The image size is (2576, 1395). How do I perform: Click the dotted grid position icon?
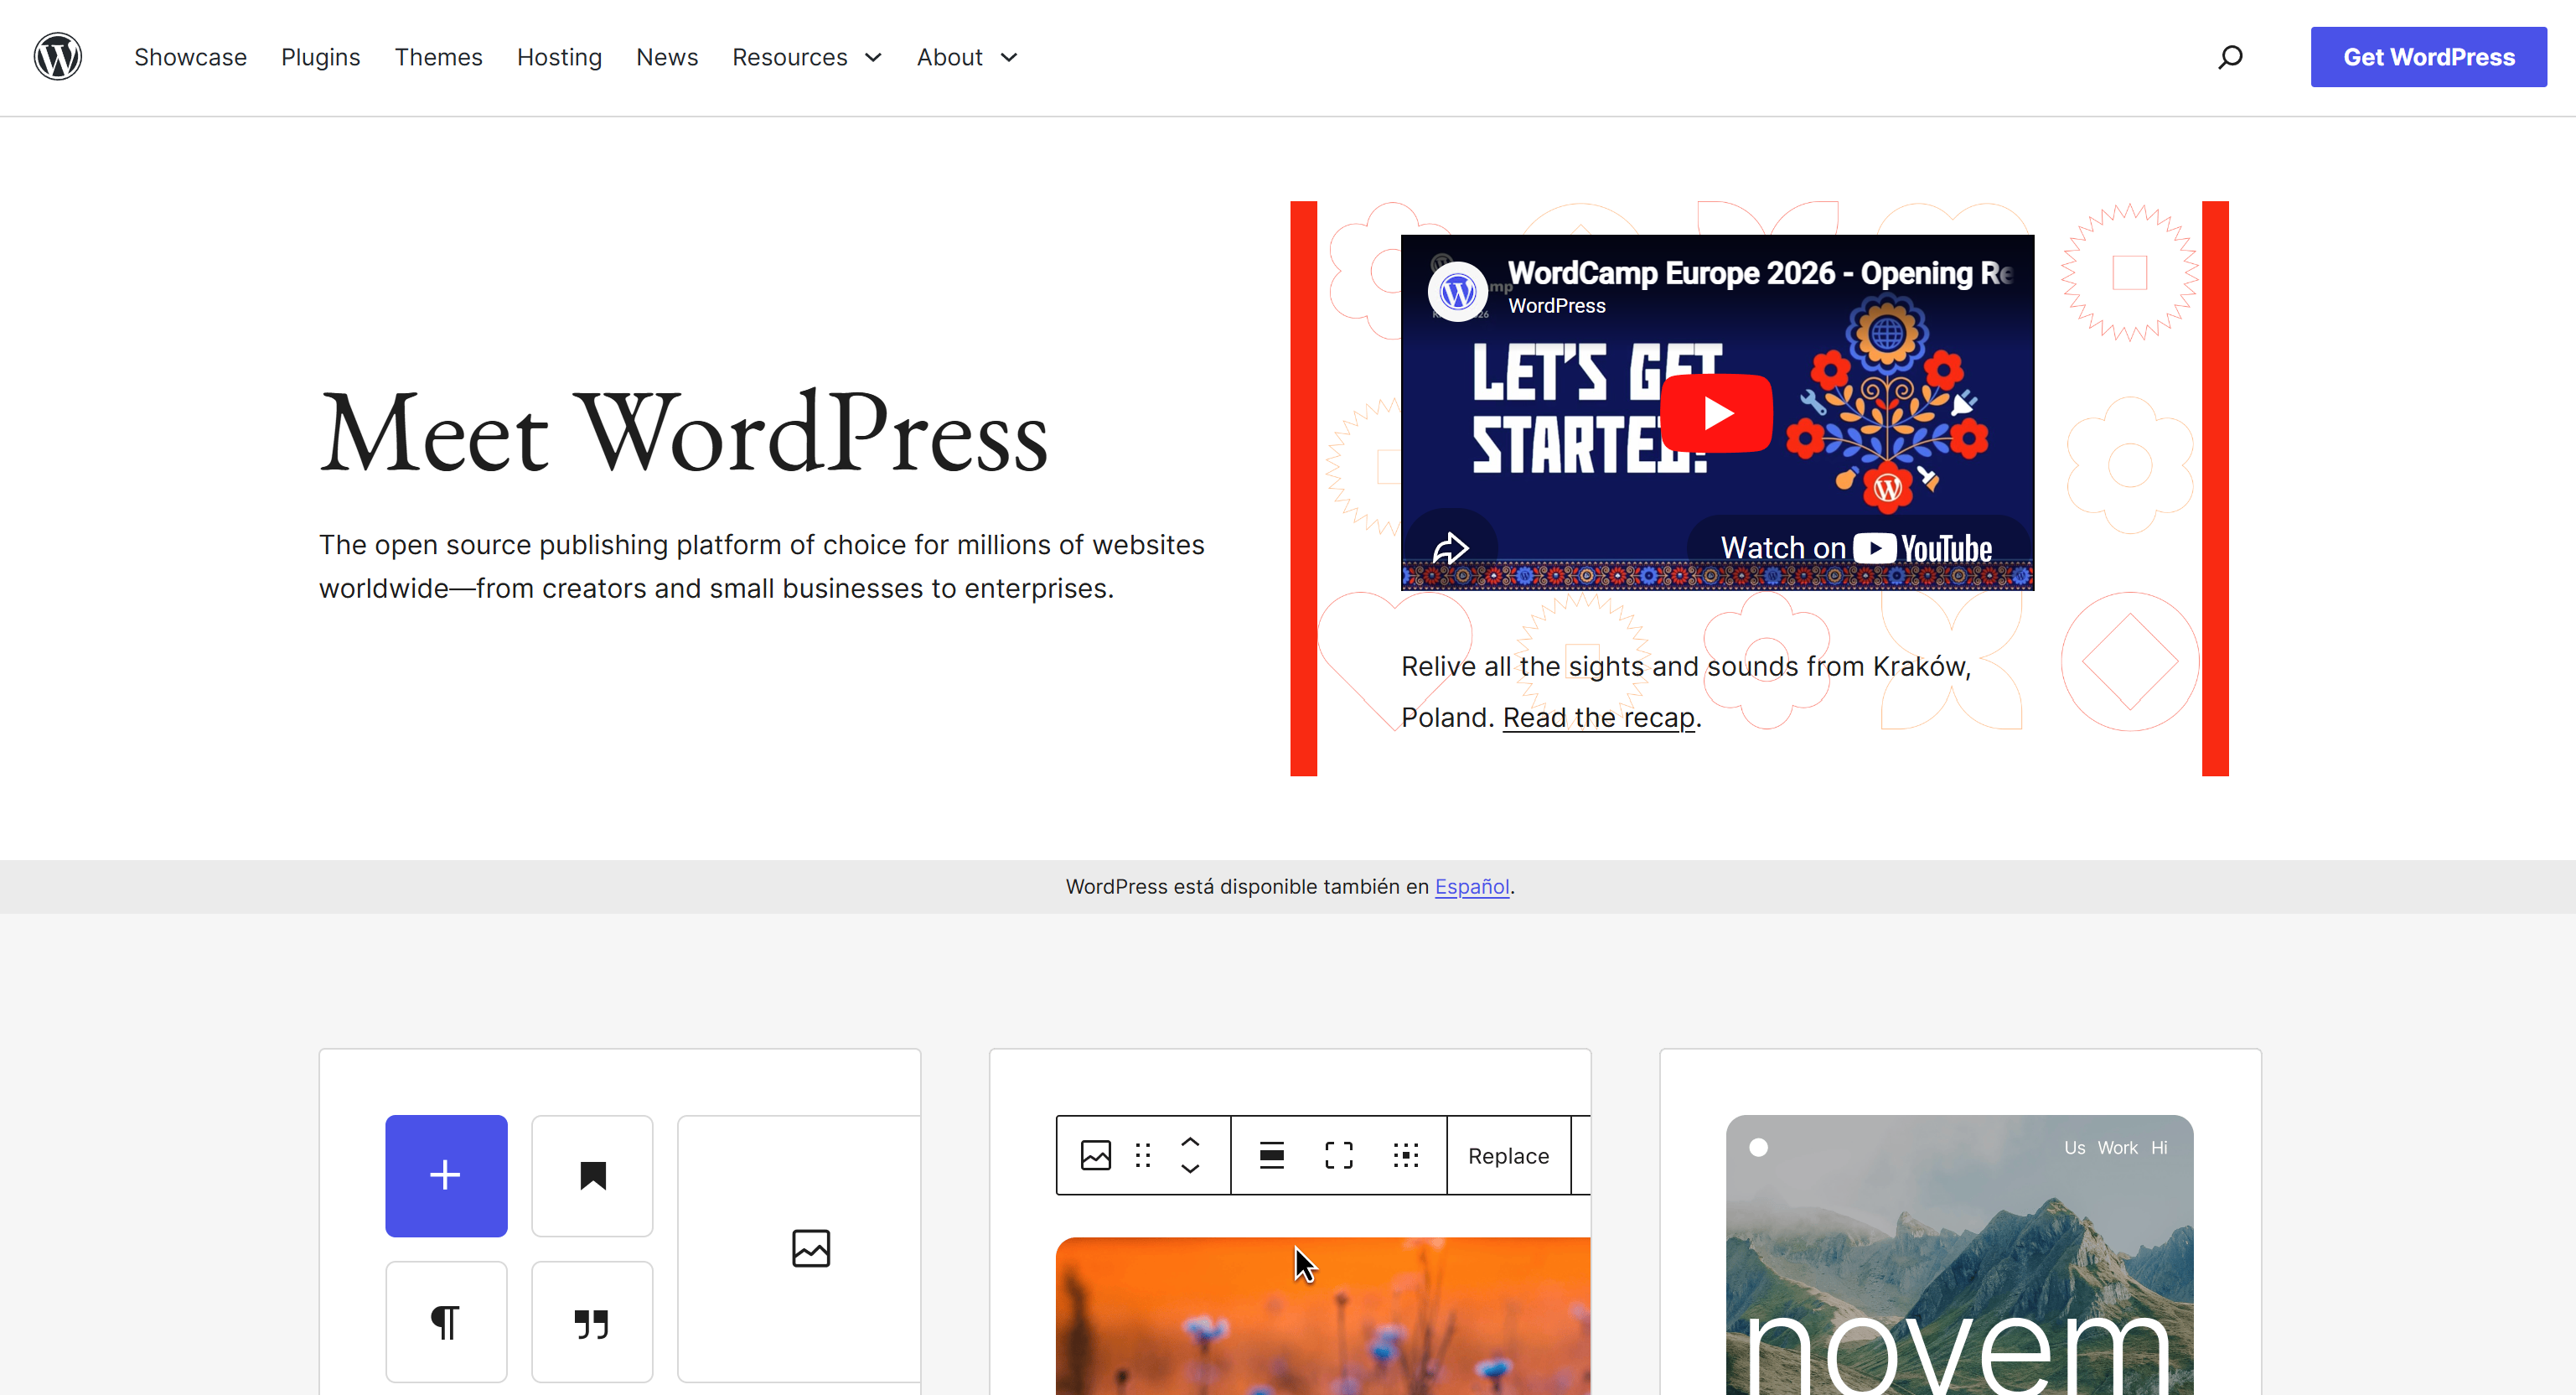1405,1155
